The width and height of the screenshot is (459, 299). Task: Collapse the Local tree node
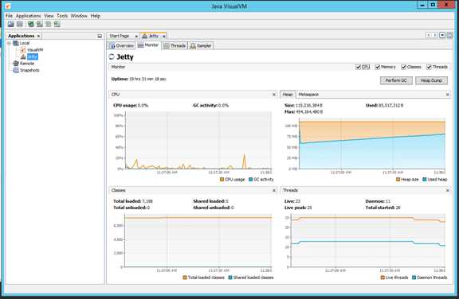pyautogui.click(x=9, y=43)
